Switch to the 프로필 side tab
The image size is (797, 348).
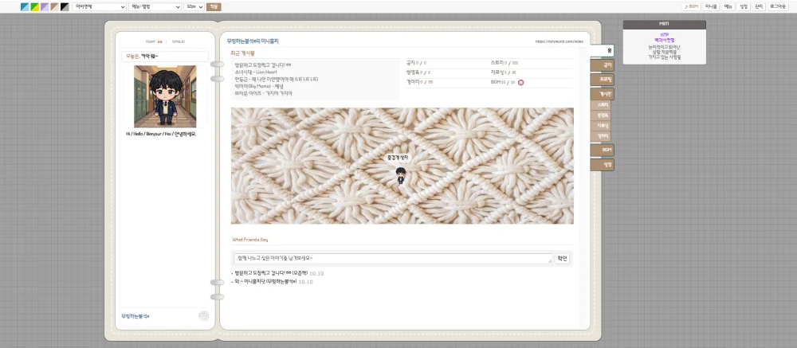click(x=603, y=80)
